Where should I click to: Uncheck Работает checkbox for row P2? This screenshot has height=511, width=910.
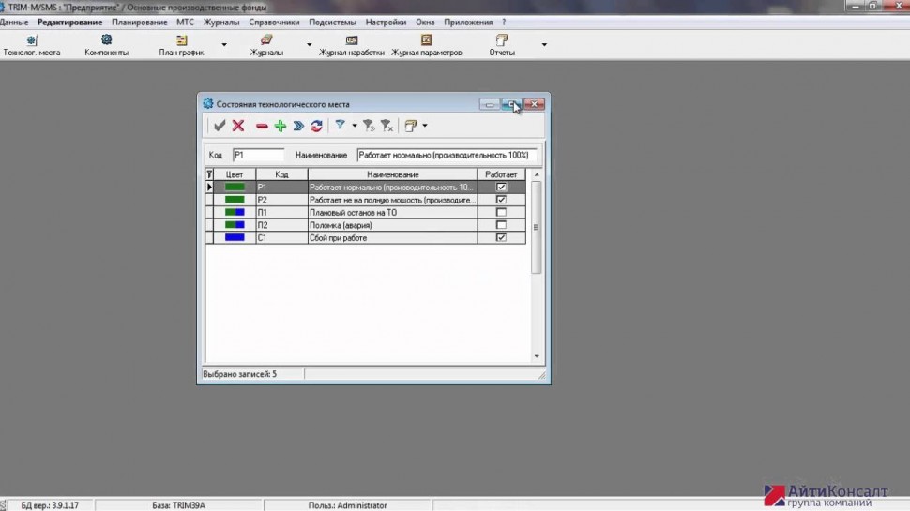[501, 200]
